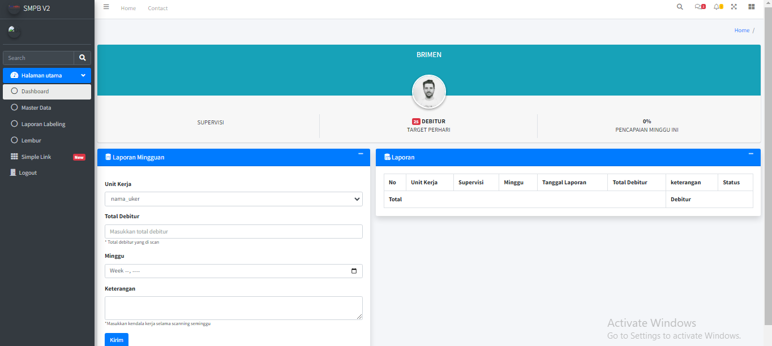The width and height of the screenshot is (772, 346).
Task: Open the navbar search magnifier icon
Action: pyautogui.click(x=680, y=7)
